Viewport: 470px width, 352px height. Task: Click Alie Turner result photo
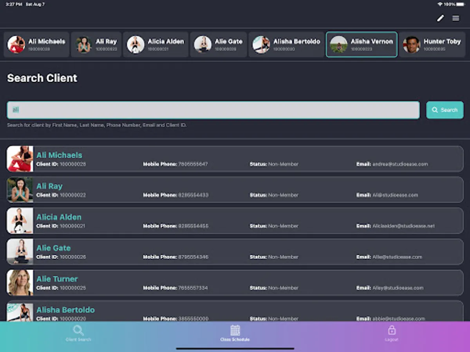click(x=20, y=282)
